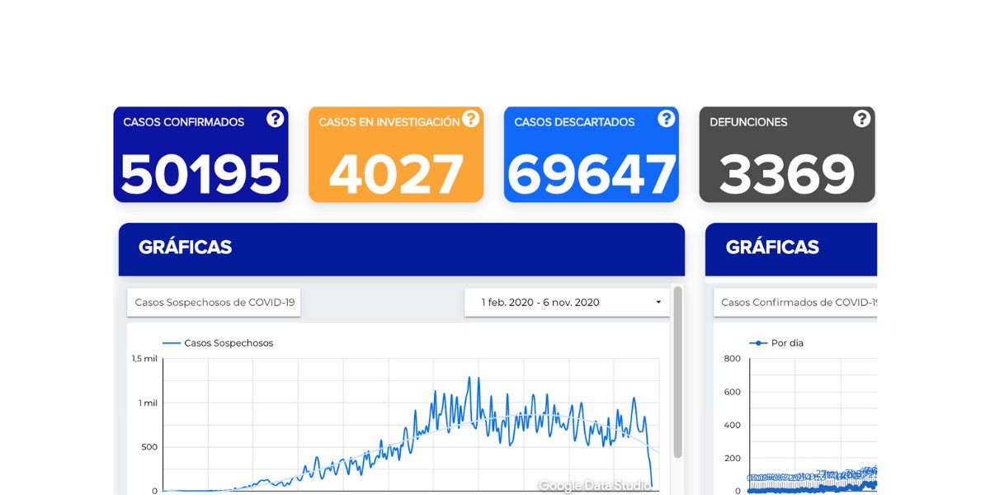The image size is (990, 495).
Task: Click the vertical scrollbar of suspected cases chart
Action: coord(678,371)
